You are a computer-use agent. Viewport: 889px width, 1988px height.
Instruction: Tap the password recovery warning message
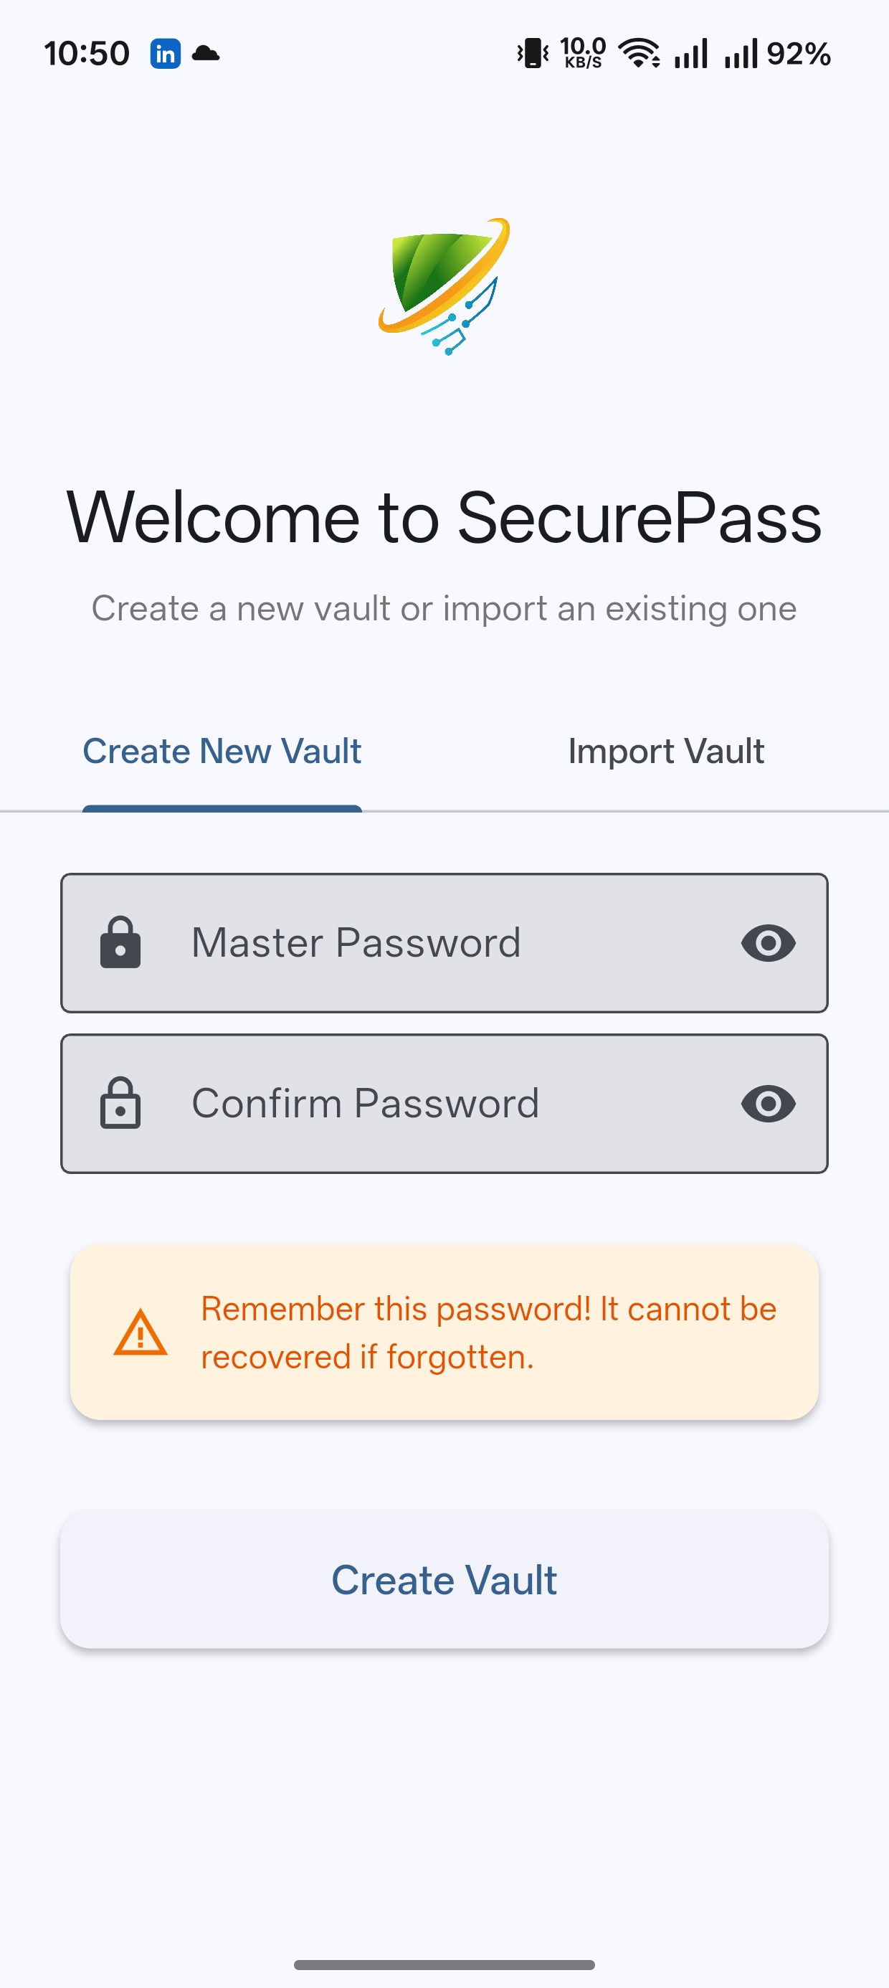pos(488,1333)
